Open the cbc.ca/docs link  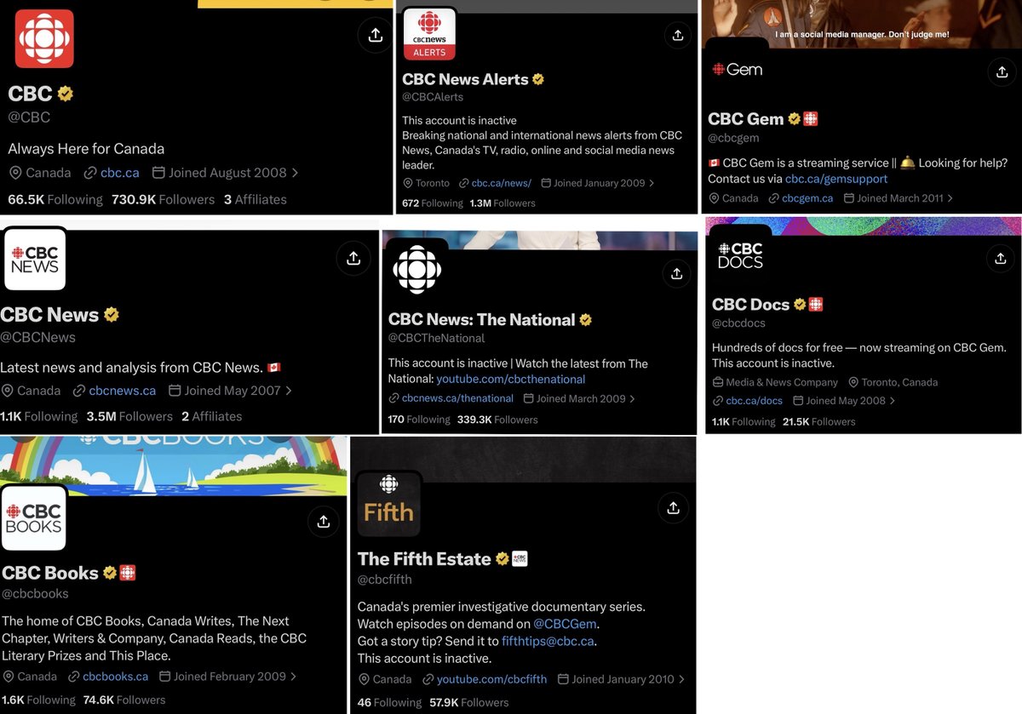754,401
